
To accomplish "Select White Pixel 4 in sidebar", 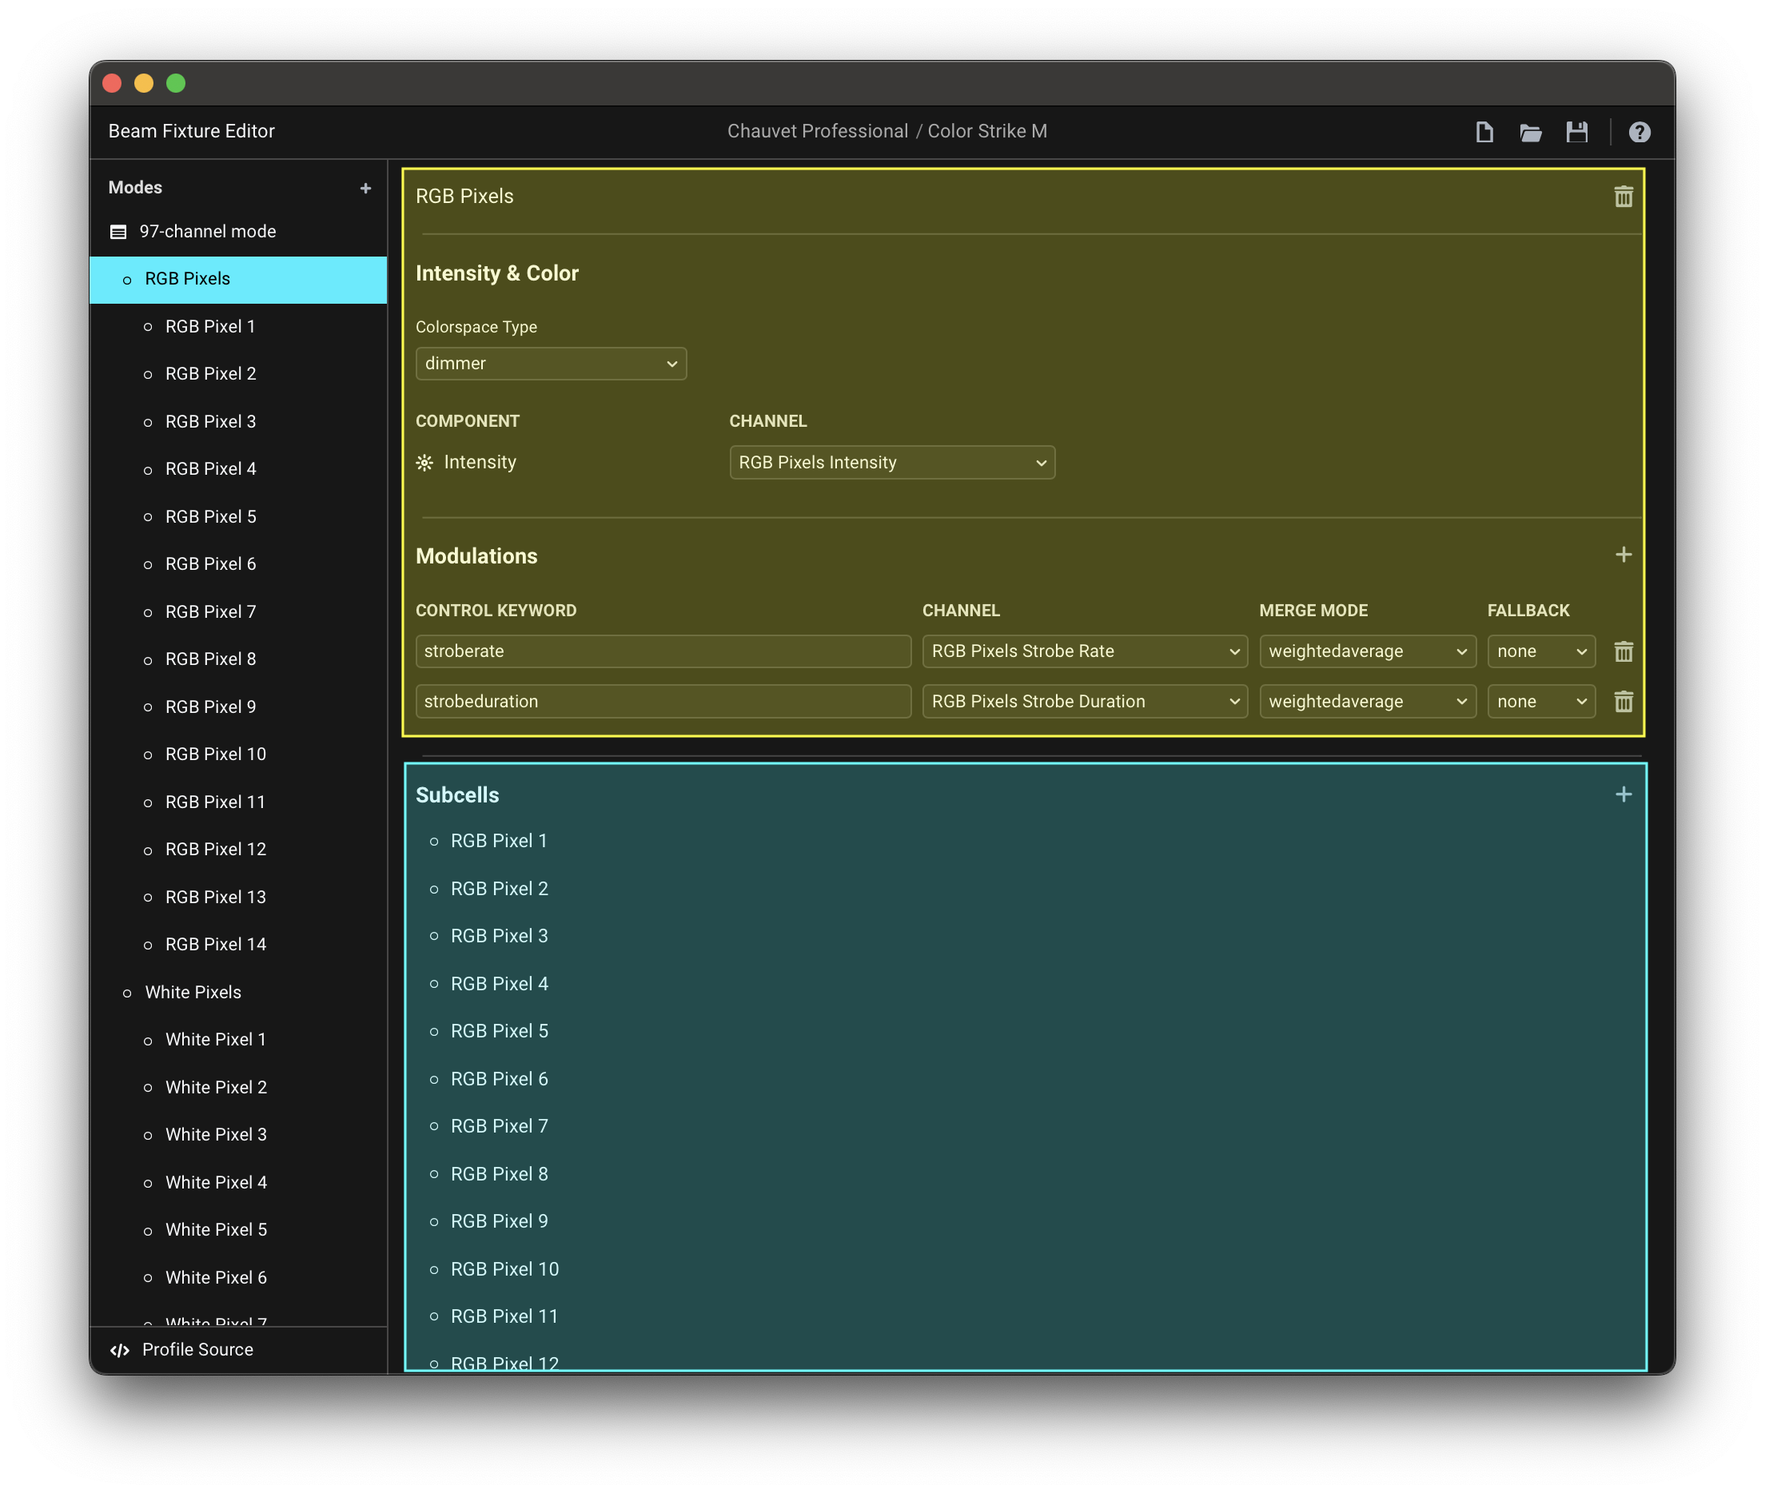I will pyautogui.click(x=239, y=1182).
